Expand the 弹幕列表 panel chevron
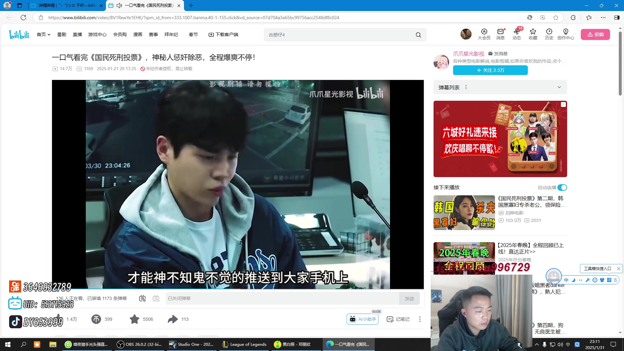624x351 pixels. (559, 87)
